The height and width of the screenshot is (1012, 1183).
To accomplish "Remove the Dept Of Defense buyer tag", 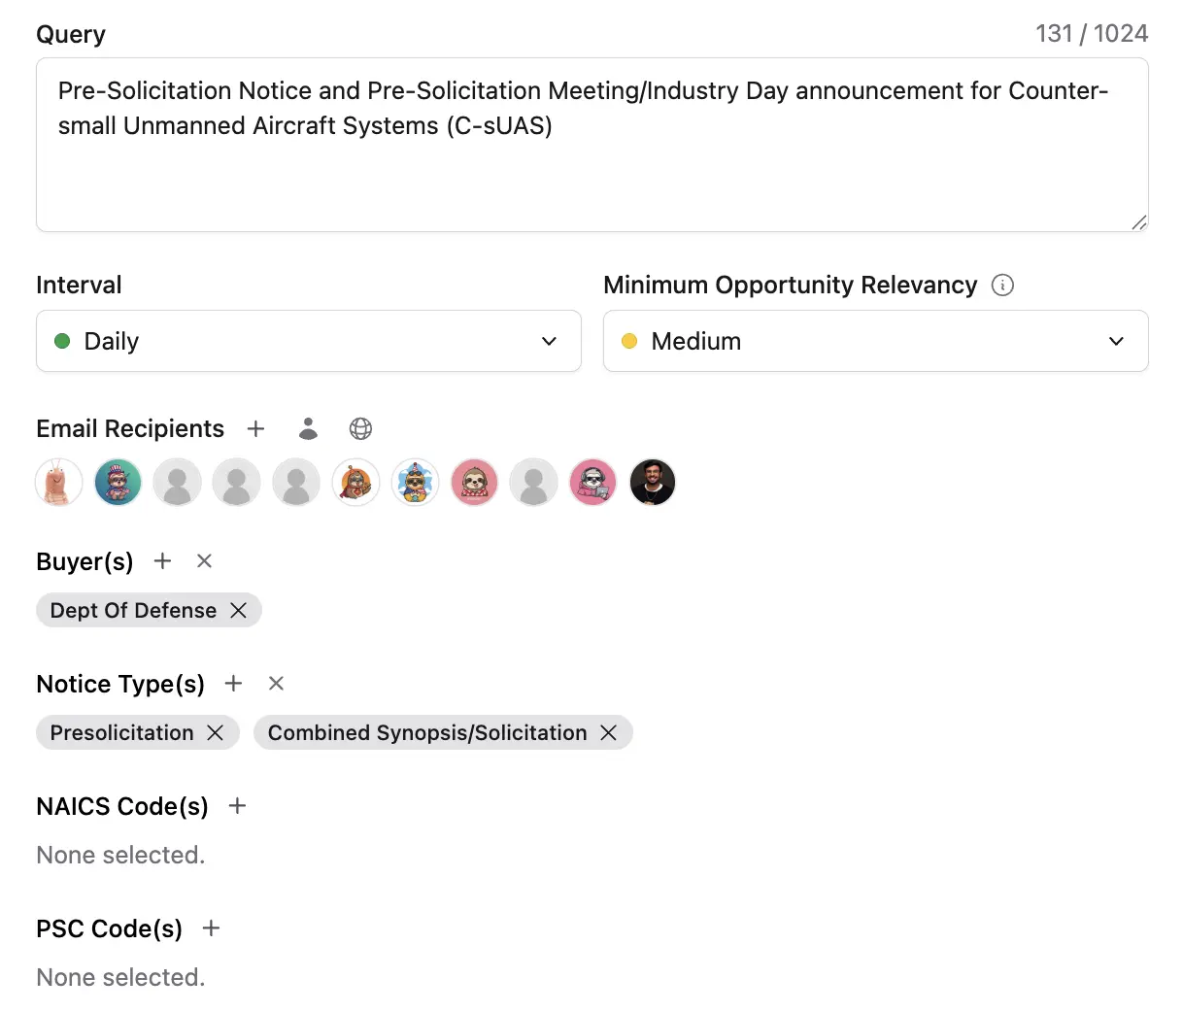I will click(x=239, y=610).
